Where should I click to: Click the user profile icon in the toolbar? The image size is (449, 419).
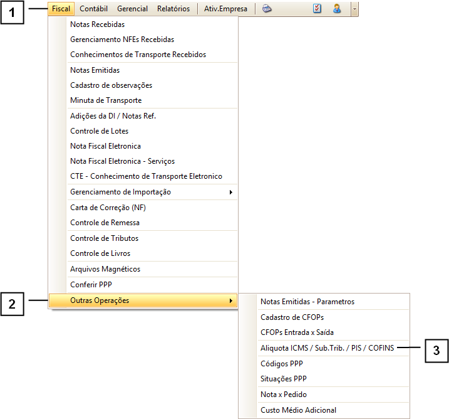pyautogui.click(x=337, y=9)
